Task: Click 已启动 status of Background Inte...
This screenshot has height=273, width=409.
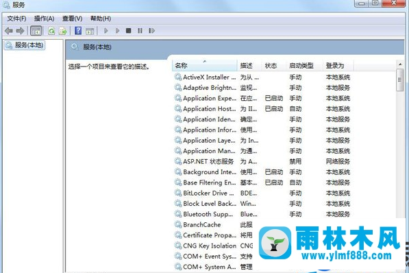Action: coord(274,172)
